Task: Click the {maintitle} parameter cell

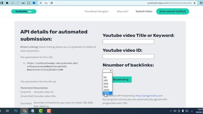Action: (27, 96)
